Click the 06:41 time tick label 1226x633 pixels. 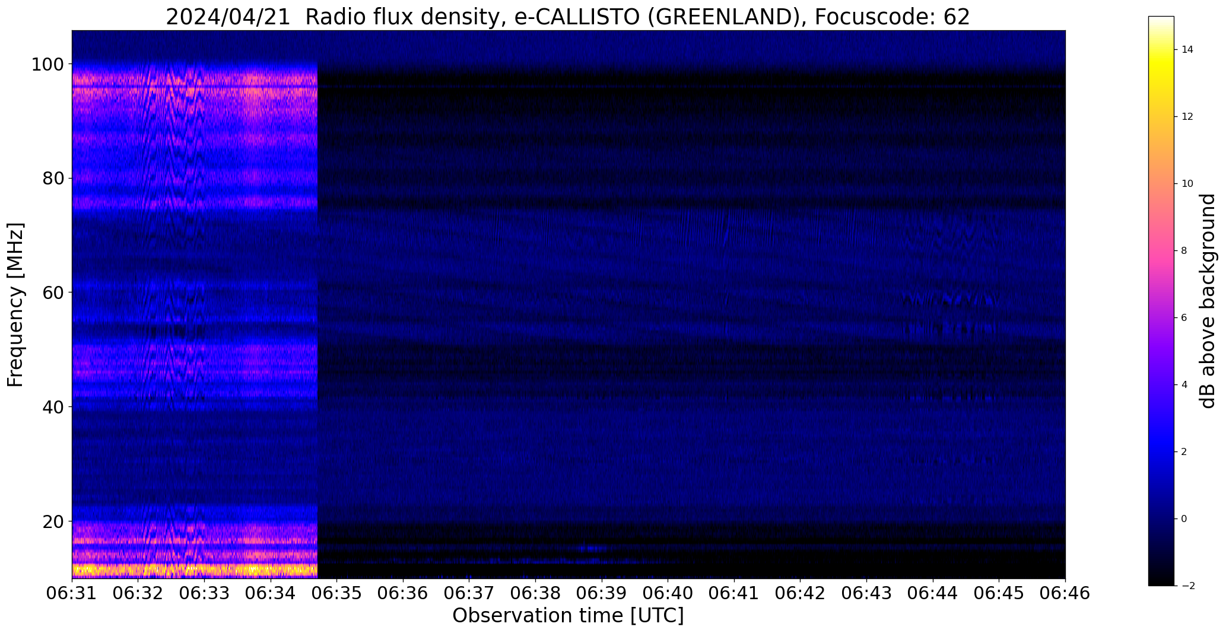[734, 594]
